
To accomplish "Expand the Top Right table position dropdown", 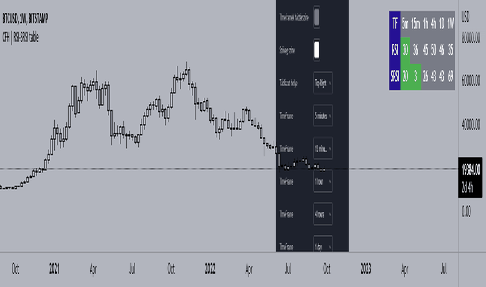I will coord(323,83).
